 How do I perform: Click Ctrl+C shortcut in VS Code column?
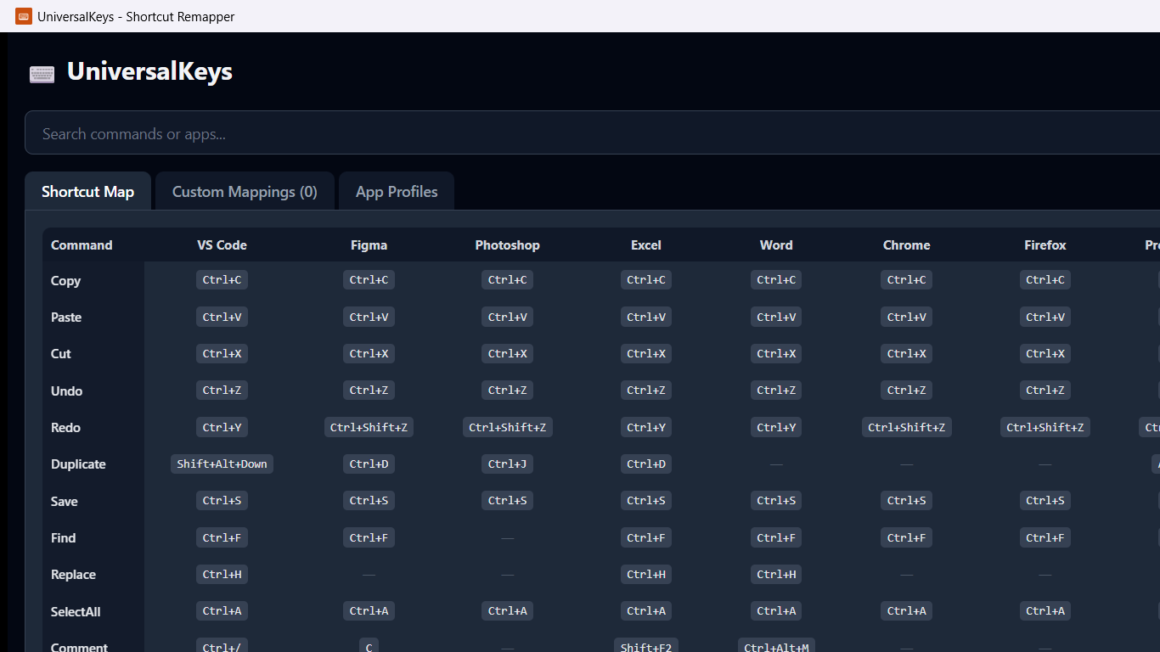pos(222,280)
